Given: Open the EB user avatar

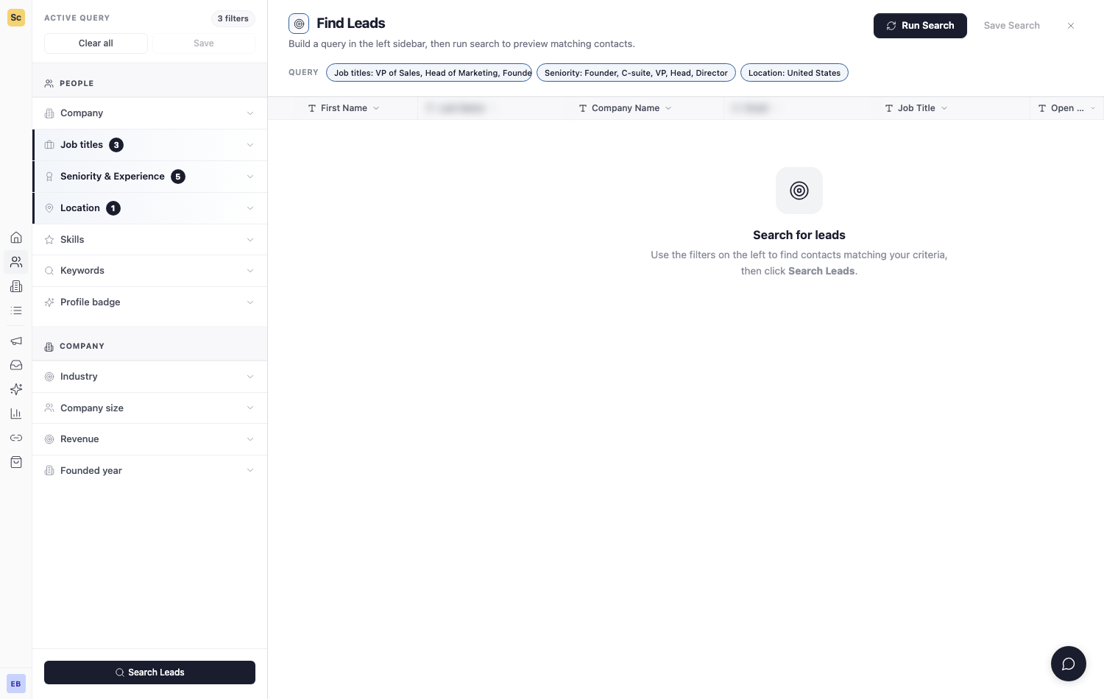Looking at the screenshot, I should coord(16,684).
